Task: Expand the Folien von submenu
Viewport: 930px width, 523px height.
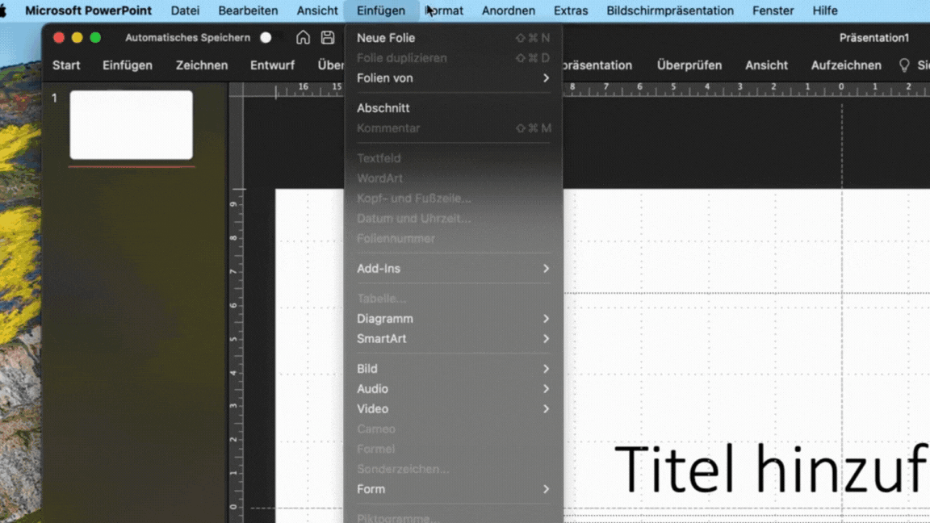Action: [x=454, y=78]
